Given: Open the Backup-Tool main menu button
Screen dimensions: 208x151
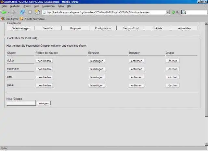Looking at the screenshot, I should tap(131, 28).
